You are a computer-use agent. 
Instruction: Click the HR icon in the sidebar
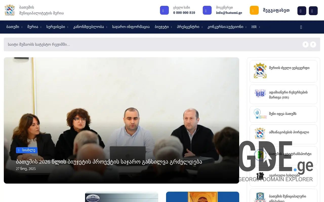point(260,94)
